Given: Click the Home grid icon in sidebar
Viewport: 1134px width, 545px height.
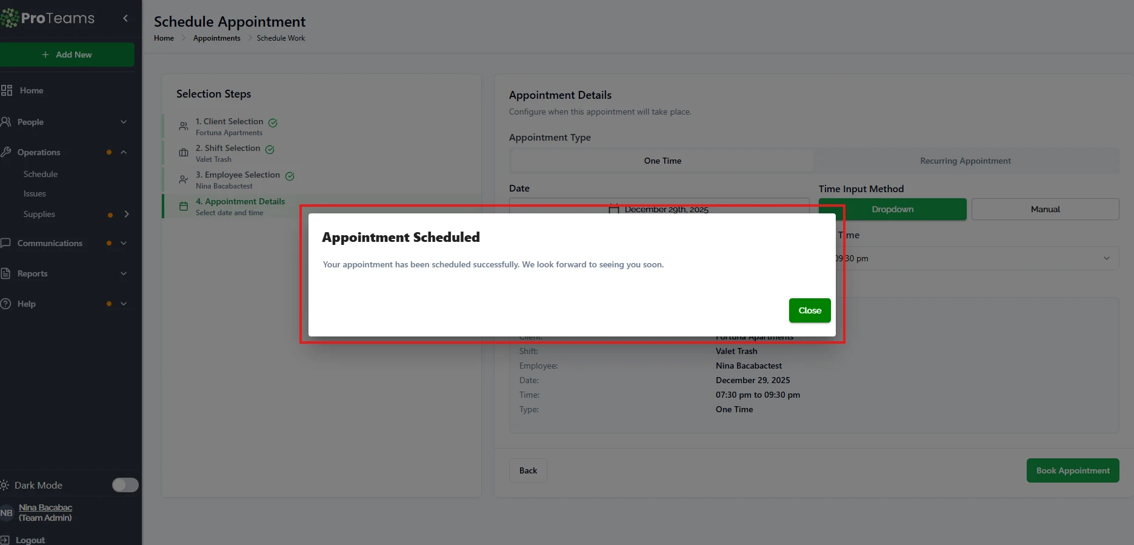Looking at the screenshot, I should coord(7,90).
